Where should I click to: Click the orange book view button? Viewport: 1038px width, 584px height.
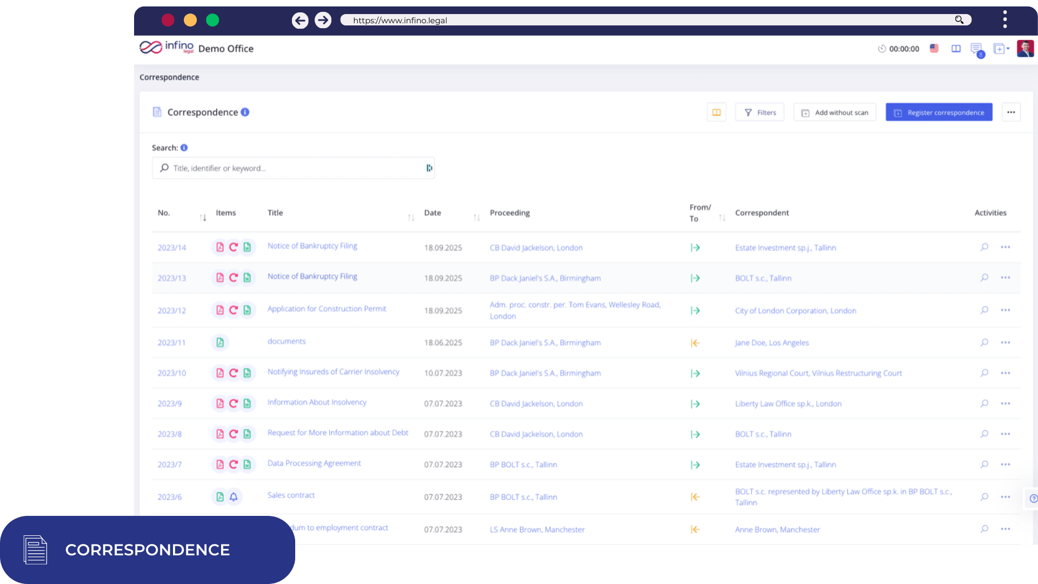click(716, 112)
